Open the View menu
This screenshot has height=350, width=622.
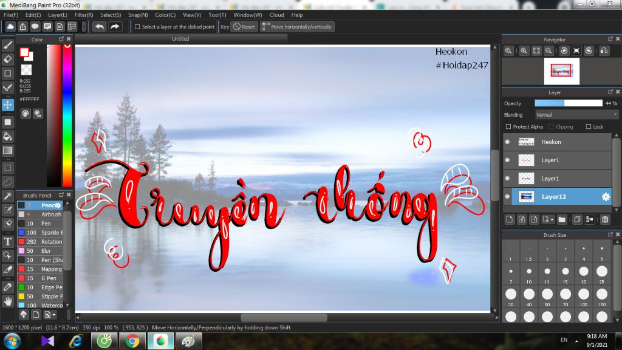[192, 15]
